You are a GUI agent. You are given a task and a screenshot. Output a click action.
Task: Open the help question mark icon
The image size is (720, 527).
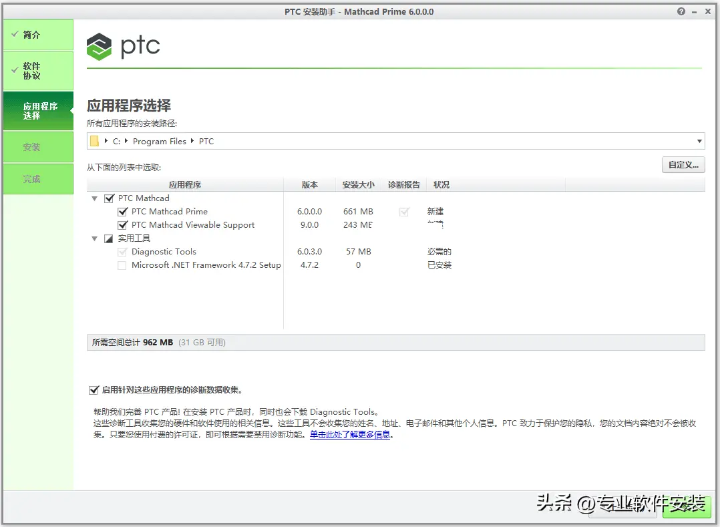coord(681,11)
